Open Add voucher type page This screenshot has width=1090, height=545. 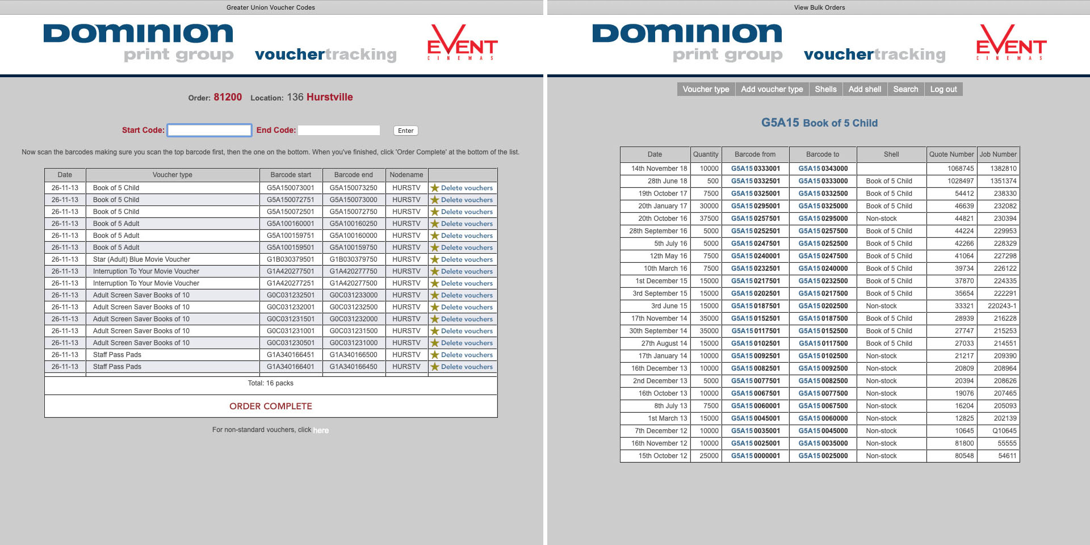point(772,89)
